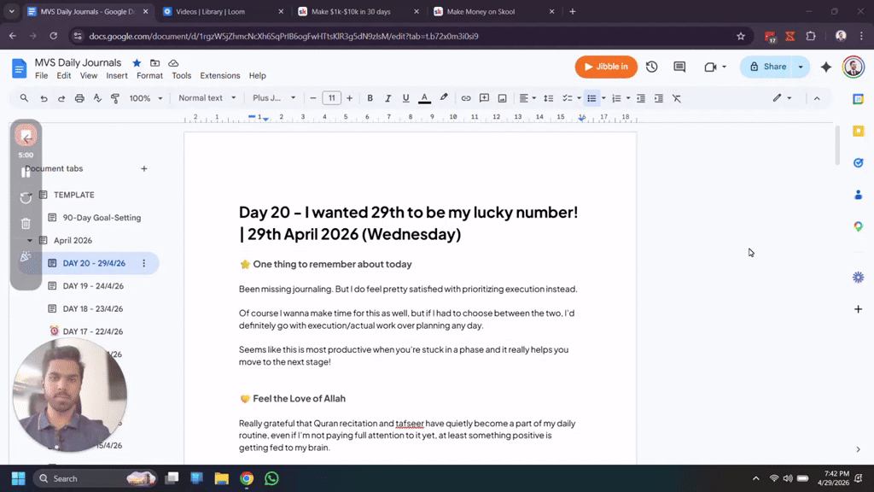Open the font family dropdown

[274, 98]
